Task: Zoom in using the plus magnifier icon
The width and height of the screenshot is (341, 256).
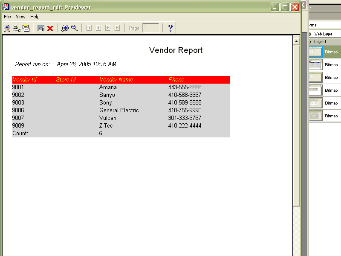Action: (x=65, y=28)
